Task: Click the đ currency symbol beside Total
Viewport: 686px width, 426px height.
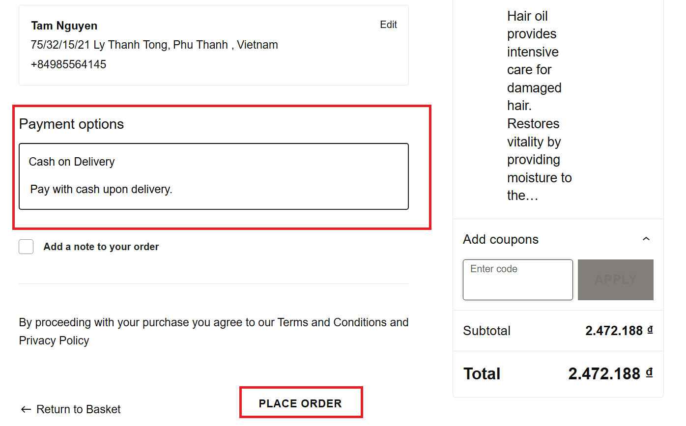Action: tap(649, 372)
